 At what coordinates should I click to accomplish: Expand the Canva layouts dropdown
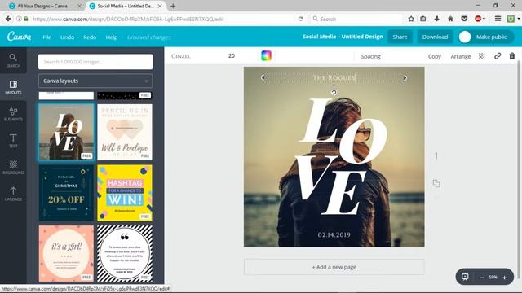[95, 81]
